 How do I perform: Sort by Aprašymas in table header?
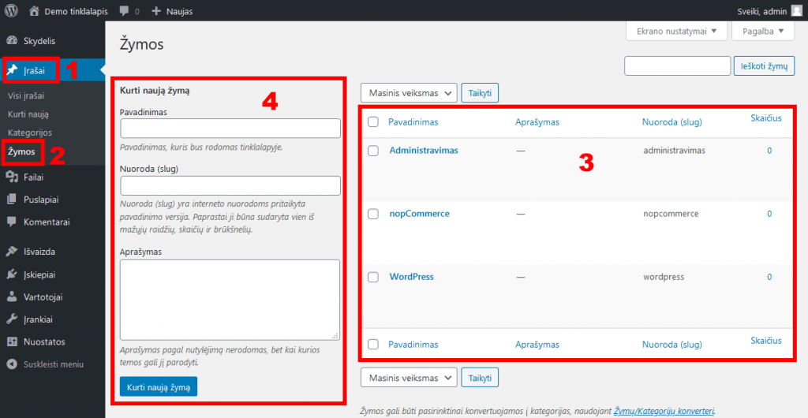coord(537,122)
